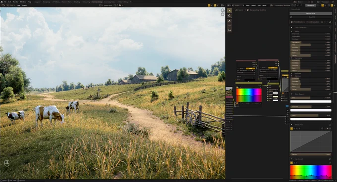Open the Lift white color swatch
Viewport: 337px width, 182px height.
[x=311, y=101]
